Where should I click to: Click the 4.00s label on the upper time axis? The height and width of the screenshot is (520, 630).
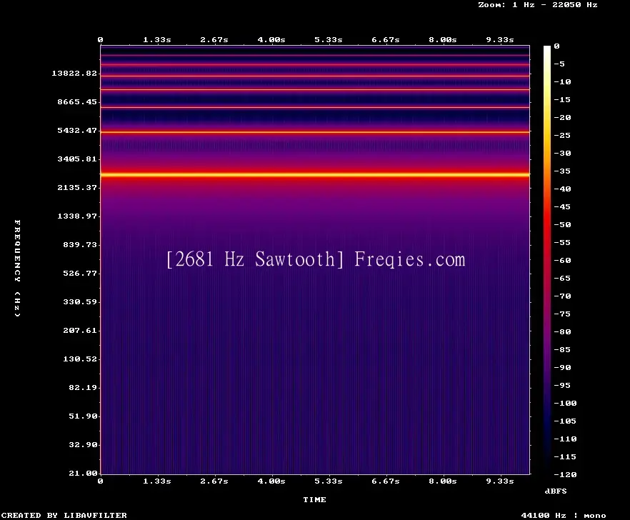(x=271, y=40)
